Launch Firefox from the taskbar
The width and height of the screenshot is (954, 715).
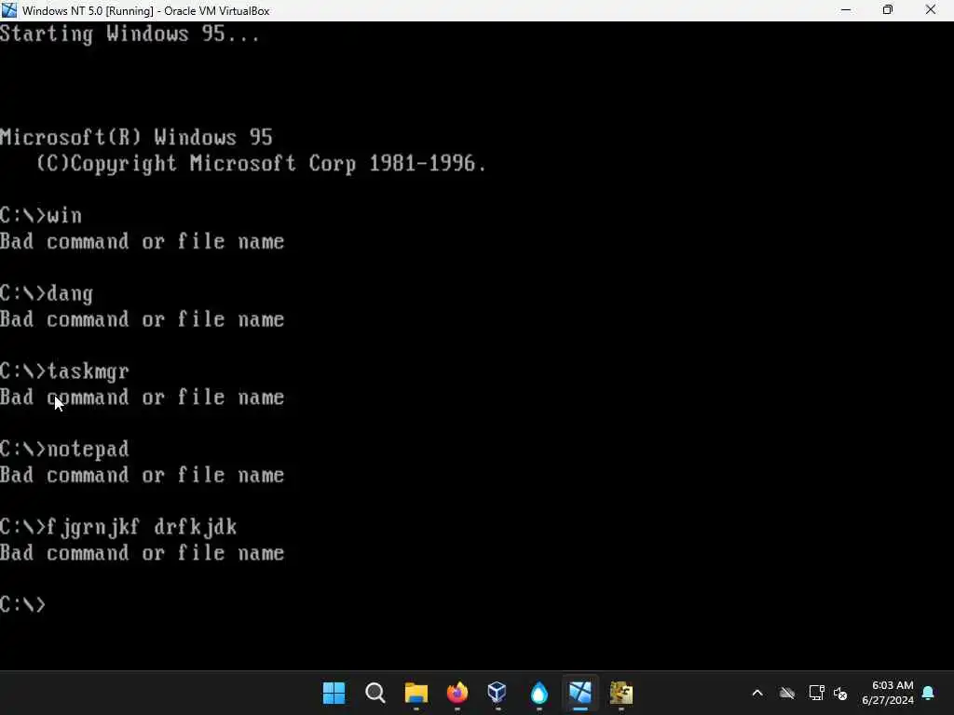point(457,693)
